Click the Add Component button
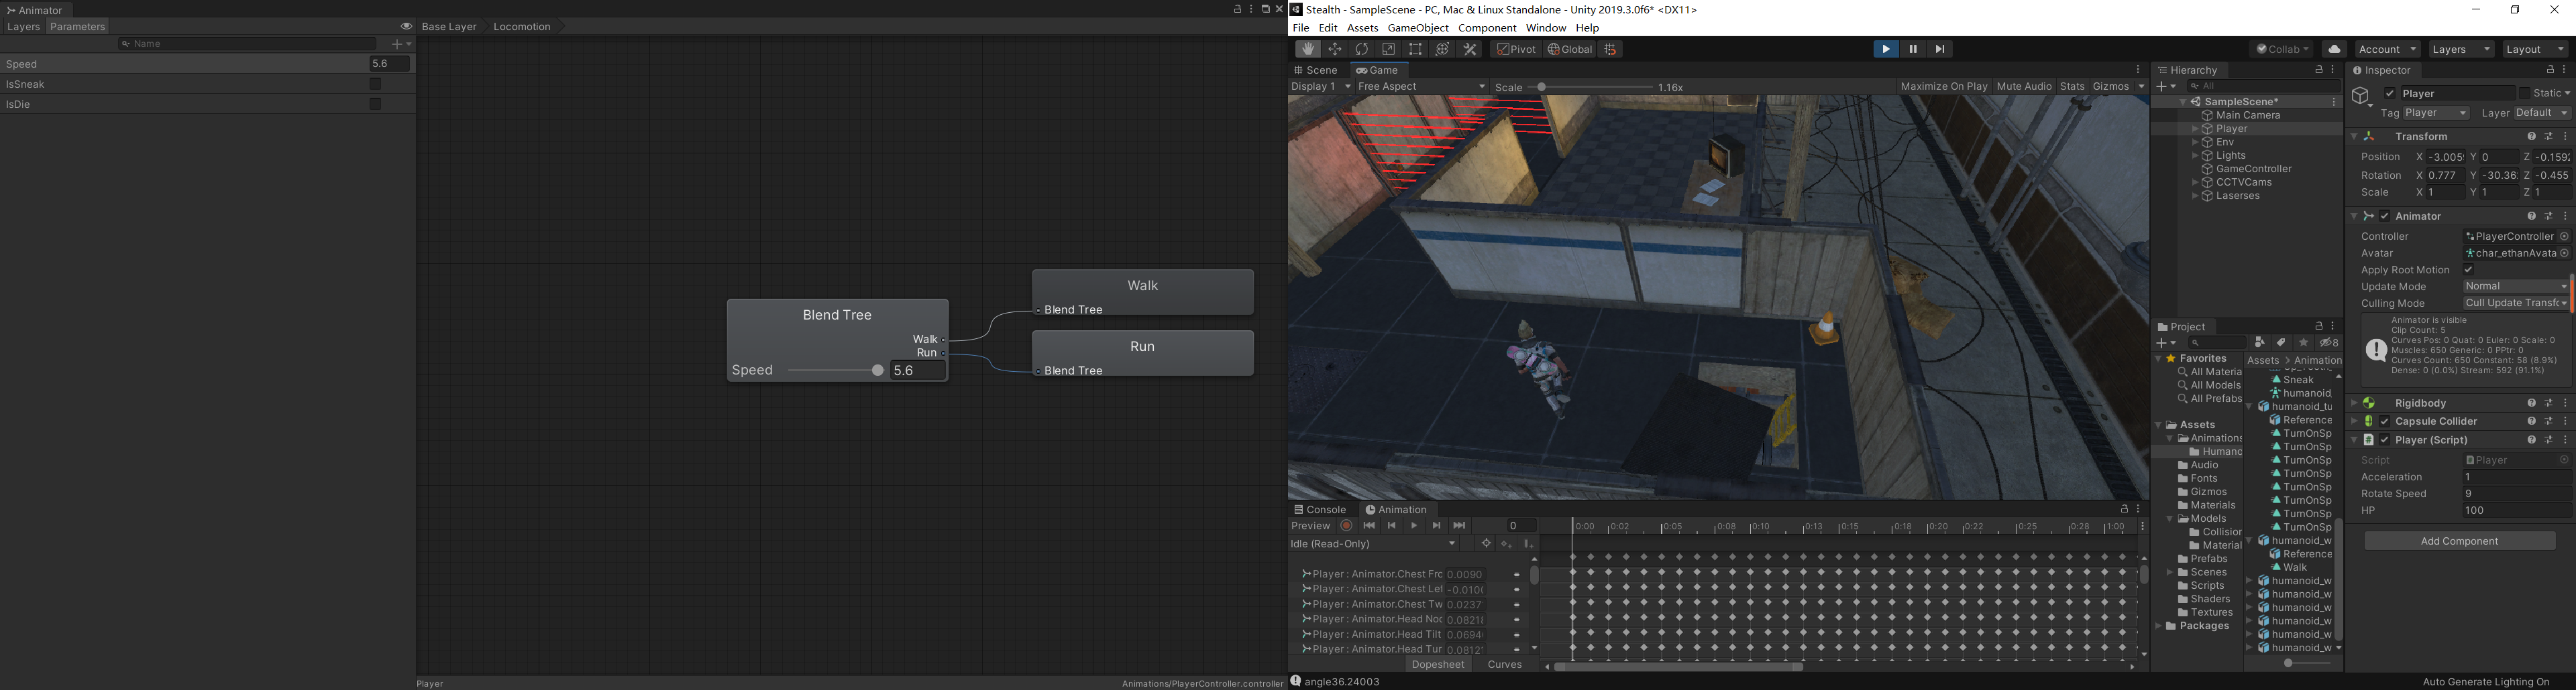Image resolution: width=2576 pixels, height=690 pixels. pyautogui.click(x=2459, y=541)
